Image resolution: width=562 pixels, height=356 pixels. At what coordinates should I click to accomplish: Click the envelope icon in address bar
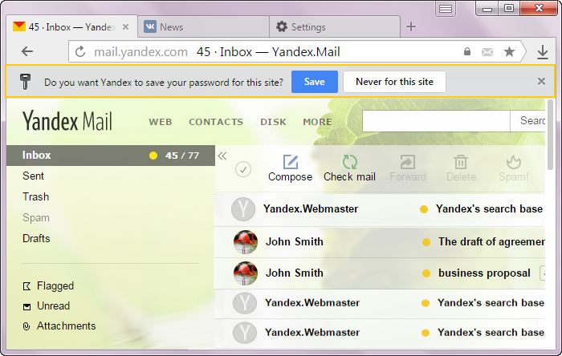[x=487, y=52]
